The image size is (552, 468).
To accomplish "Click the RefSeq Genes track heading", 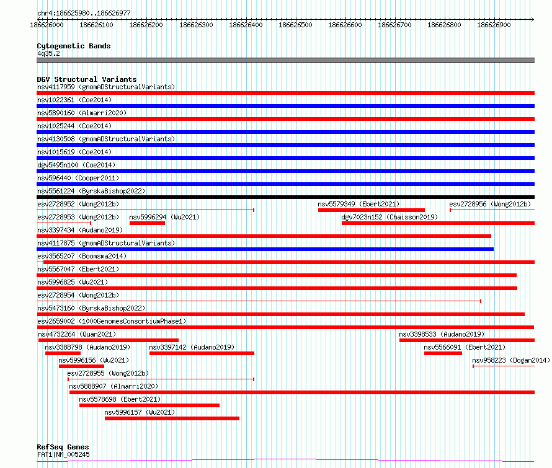I will click(63, 447).
